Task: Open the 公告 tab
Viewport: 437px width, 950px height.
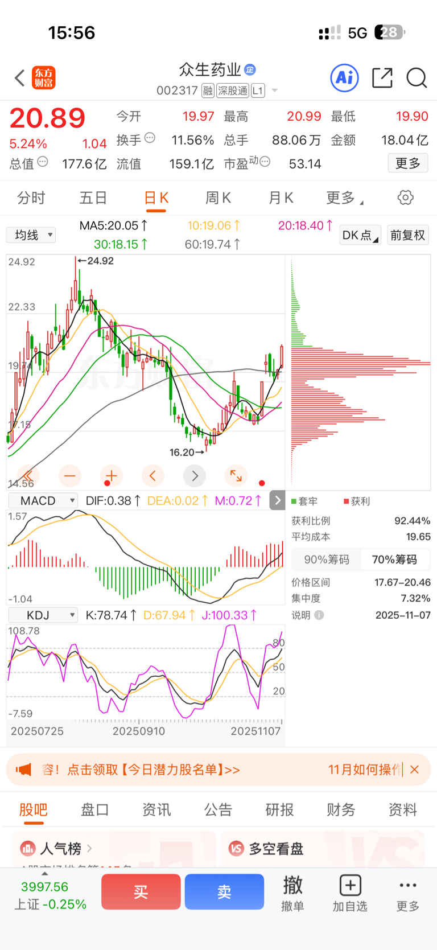Action: 218,809
